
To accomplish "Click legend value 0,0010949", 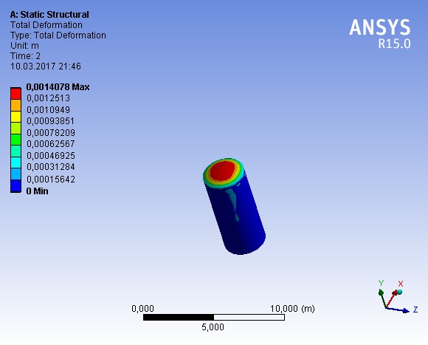I will pyautogui.click(x=48, y=110).
